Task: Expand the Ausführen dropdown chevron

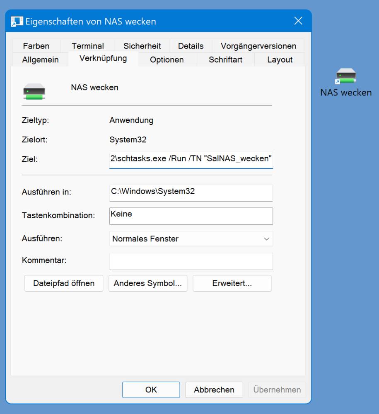Action: coord(266,239)
